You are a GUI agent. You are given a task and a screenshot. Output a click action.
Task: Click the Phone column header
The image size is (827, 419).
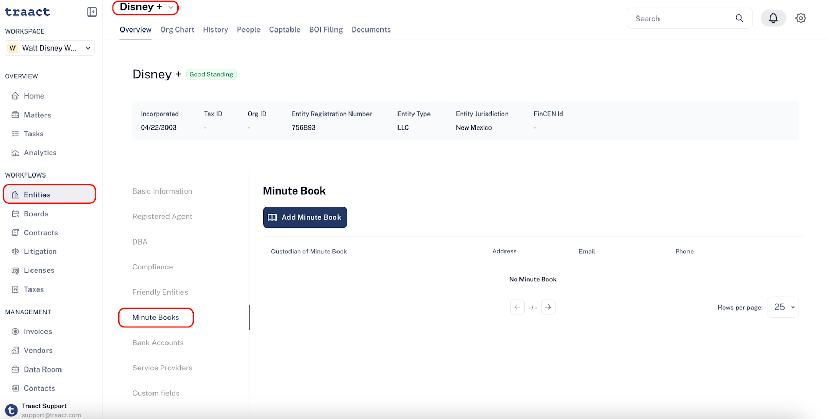(x=684, y=252)
